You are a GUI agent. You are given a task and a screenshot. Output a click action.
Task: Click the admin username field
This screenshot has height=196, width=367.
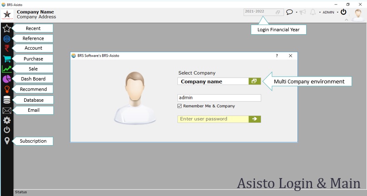[219, 98]
